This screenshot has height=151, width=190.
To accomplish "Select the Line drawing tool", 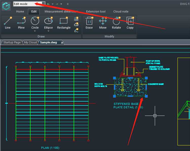I will [8, 23].
